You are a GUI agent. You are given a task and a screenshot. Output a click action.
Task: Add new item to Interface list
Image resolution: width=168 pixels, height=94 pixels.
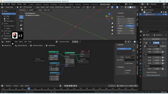pyautogui.click(x=134, y=48)
